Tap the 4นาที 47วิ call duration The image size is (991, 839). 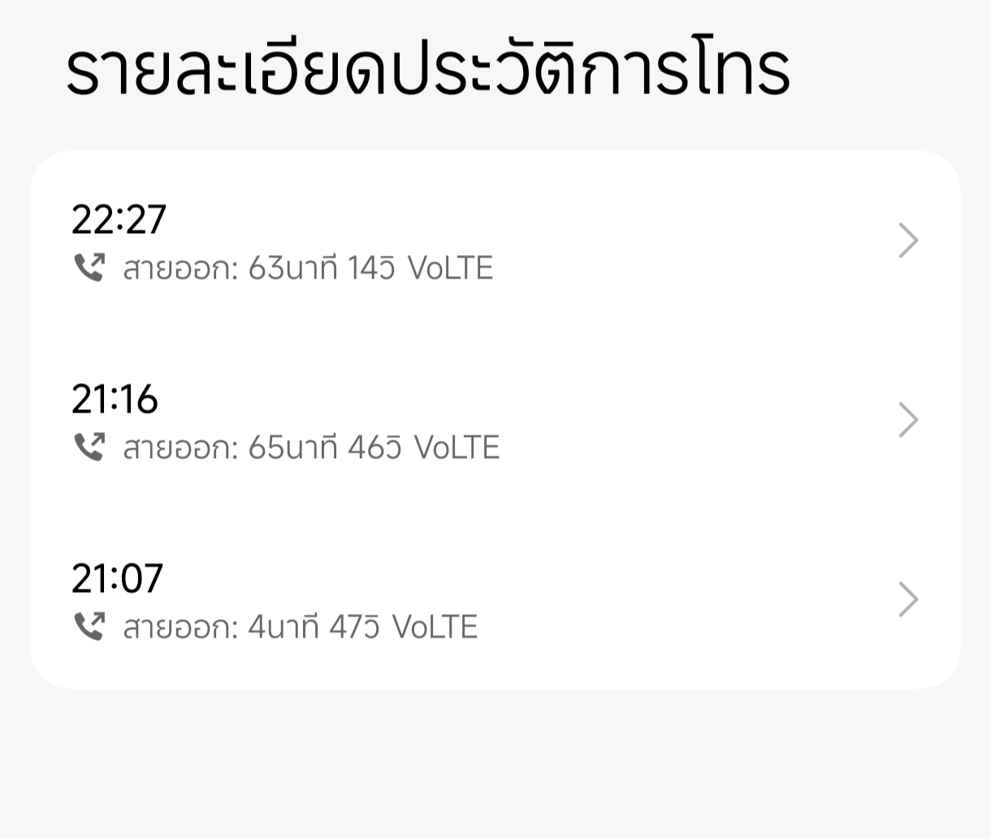click(314, 627)
